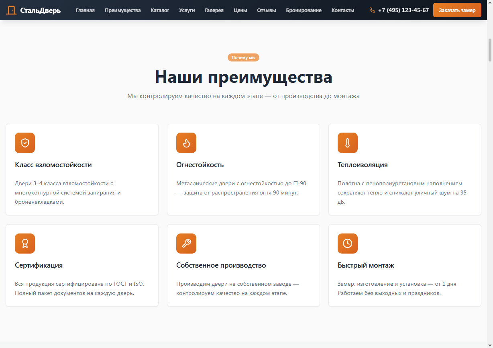The width and height of the screenshot is (493, 348).
Task: Click the clock icon for Быстрый монтаж
Action: coord(348,244)
